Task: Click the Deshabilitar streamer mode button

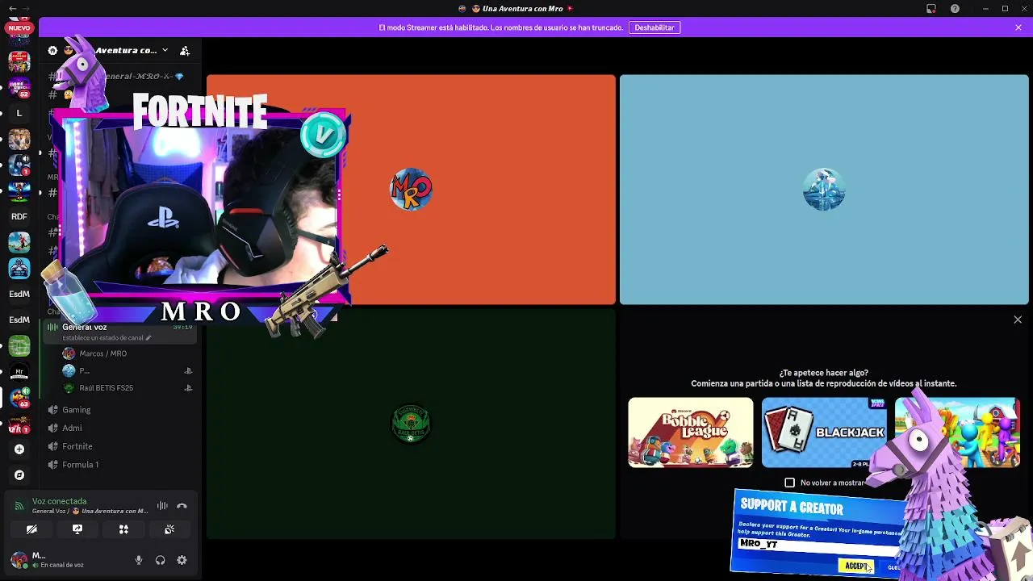Action: [654, 27]
